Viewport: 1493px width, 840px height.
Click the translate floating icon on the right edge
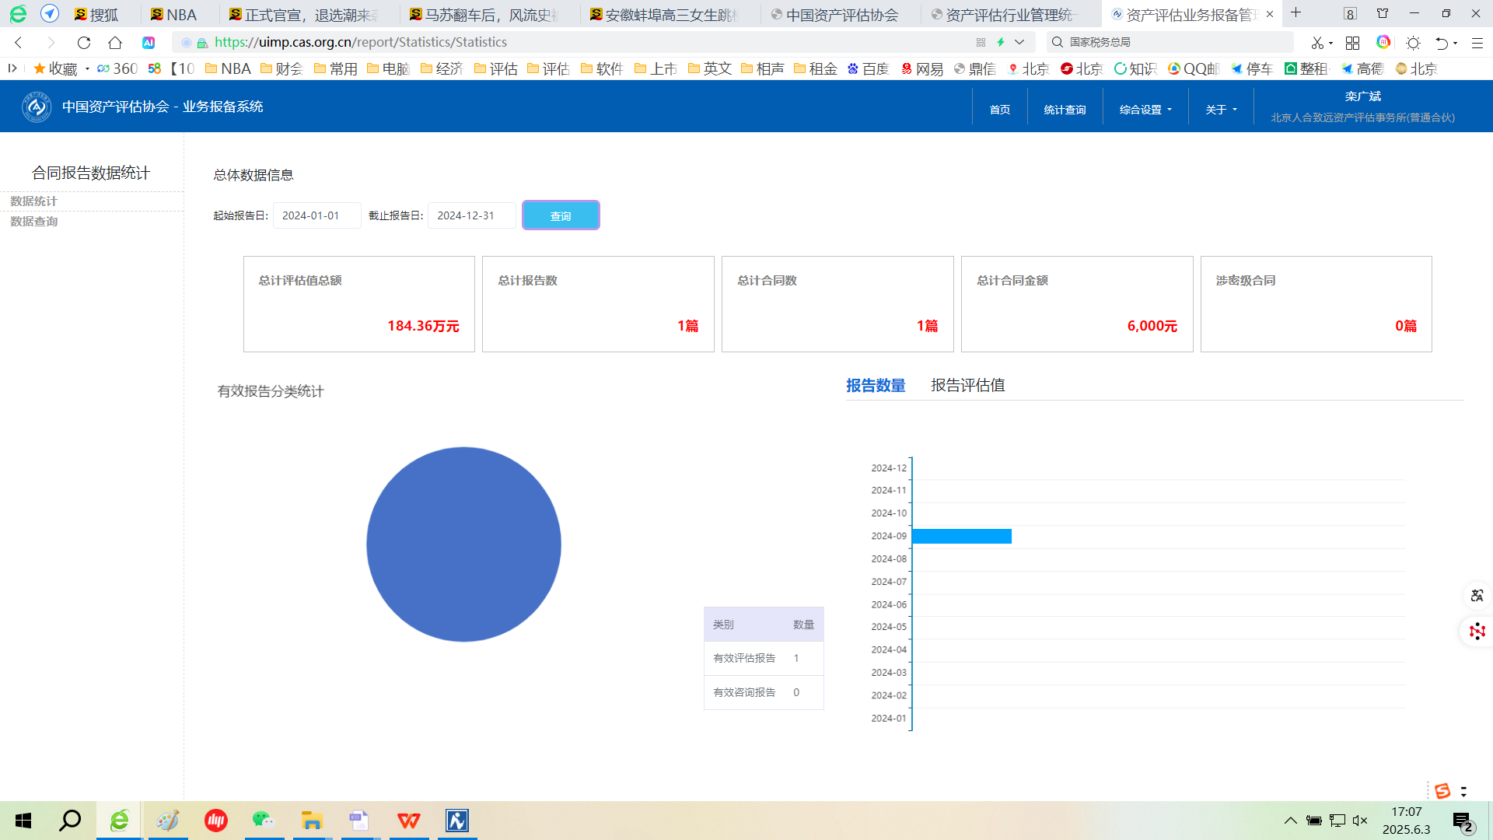click(x=1477, y=596)
